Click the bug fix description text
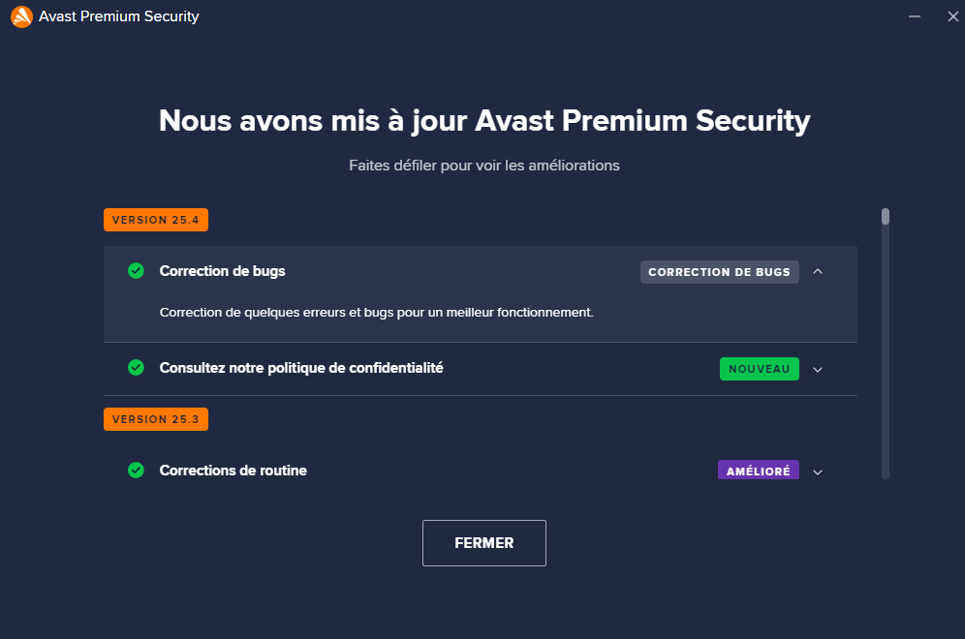Viewport: 965px width, 639px height. (376, 313)
